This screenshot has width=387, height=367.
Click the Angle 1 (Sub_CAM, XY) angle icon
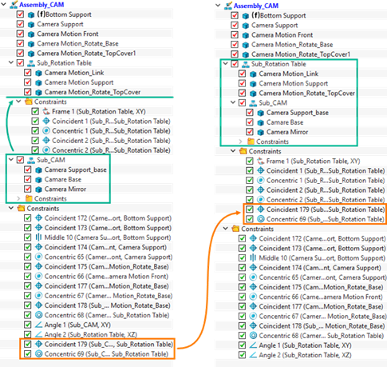(38, 325)
